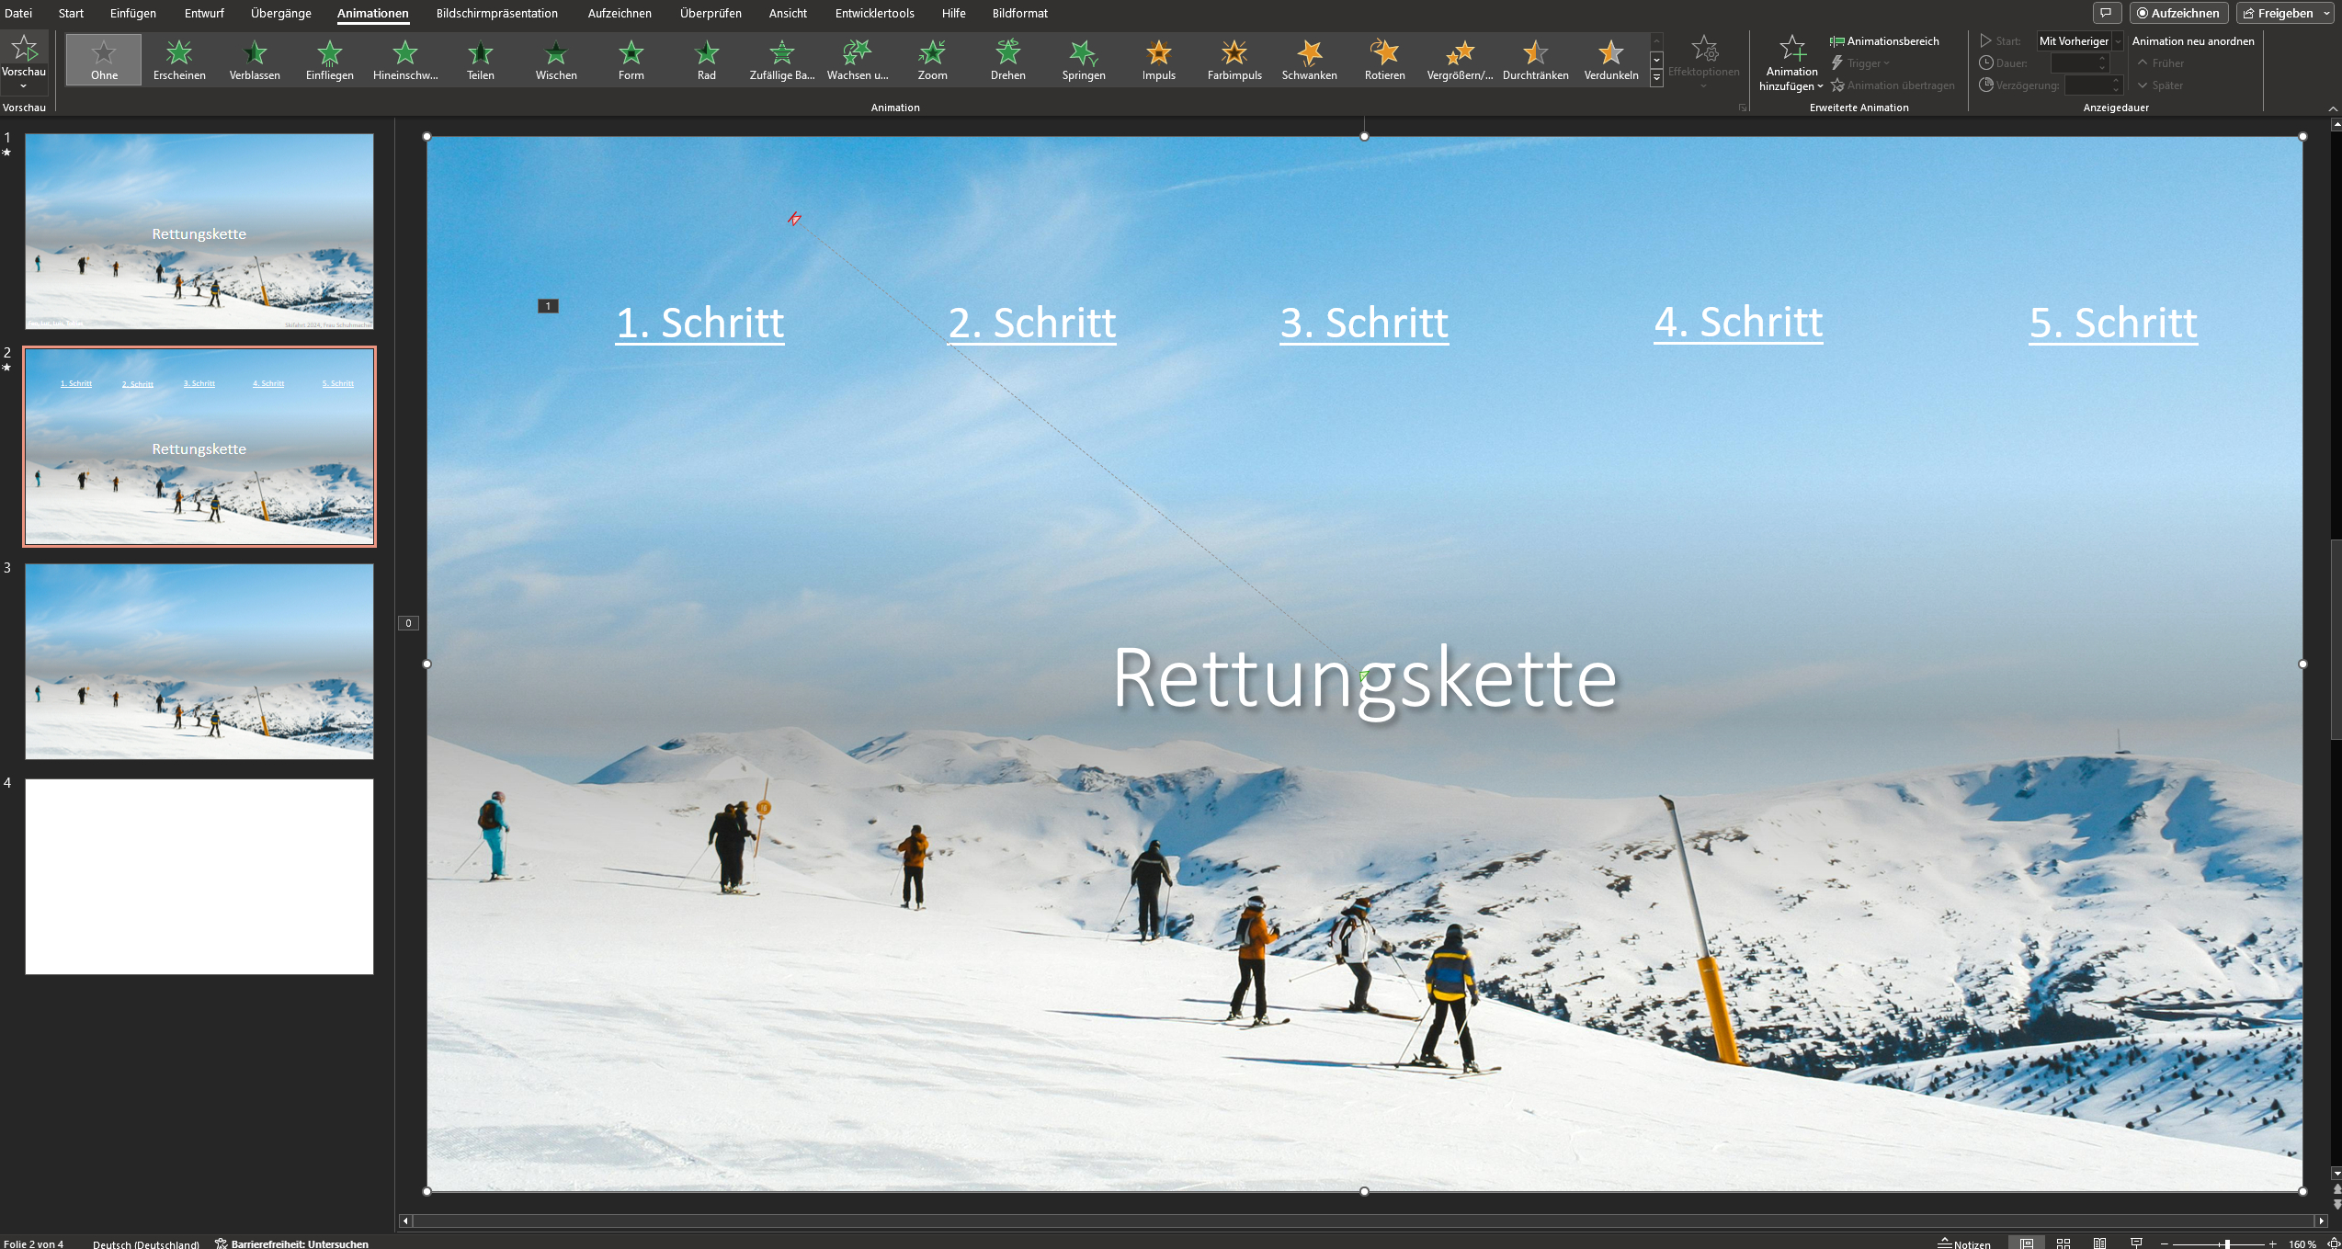Open the Animation hinzufügen dropdown

[x=1791, y=64]
